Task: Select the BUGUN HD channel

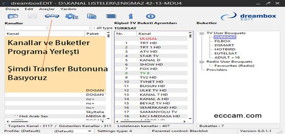Action: click(x=151, y=86)
